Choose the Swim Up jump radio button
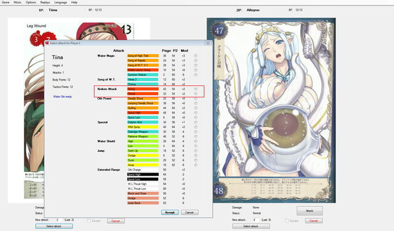 pos(196,151)
